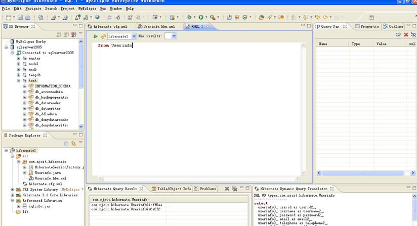Click the Back navigation arrow icon
The image size is (417, 226).
(325, 17)
